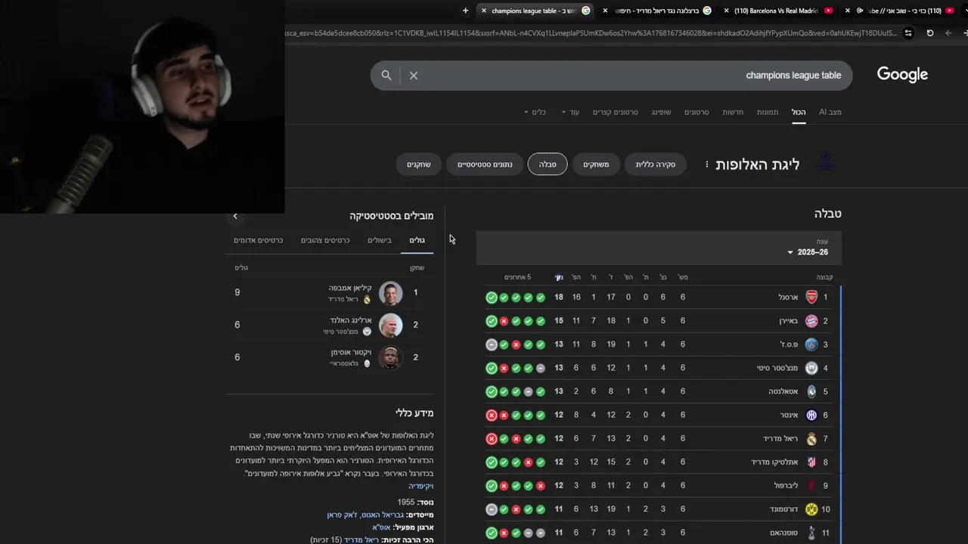Click the Atalanta club crest

(x=811, y=391)
